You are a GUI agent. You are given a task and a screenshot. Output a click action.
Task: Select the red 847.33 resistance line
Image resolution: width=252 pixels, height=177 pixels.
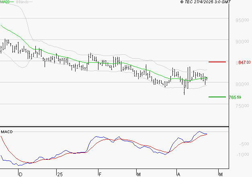point(217,62)
